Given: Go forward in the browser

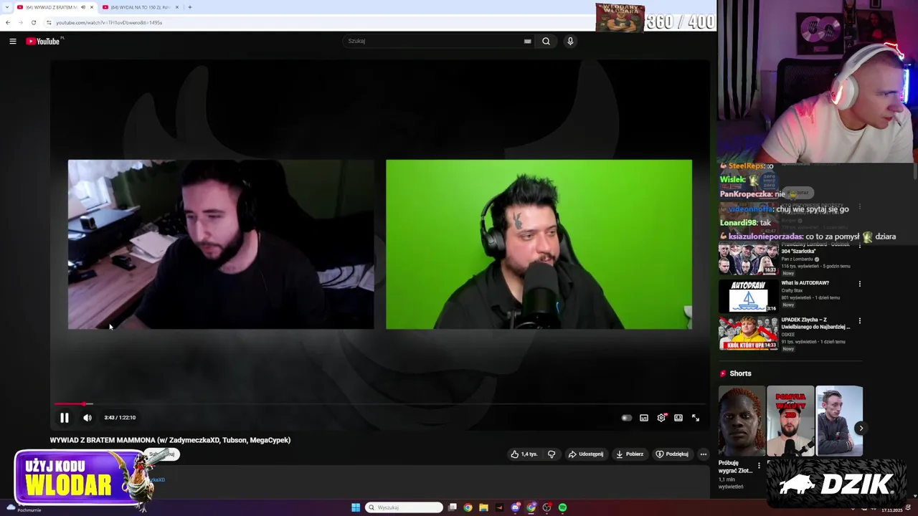Looking at the screenshot, I should click(x=20, y=22).
